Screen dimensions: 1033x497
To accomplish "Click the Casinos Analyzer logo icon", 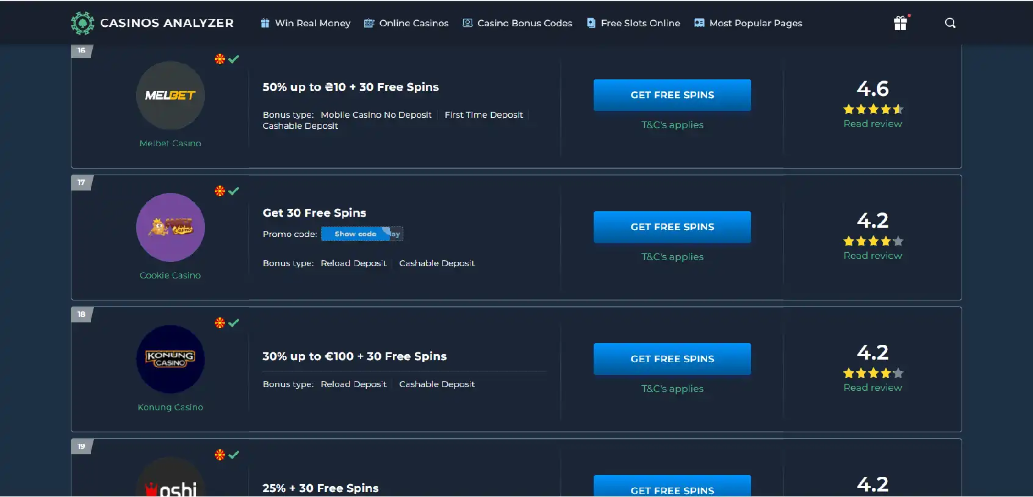I will (82, 23).
